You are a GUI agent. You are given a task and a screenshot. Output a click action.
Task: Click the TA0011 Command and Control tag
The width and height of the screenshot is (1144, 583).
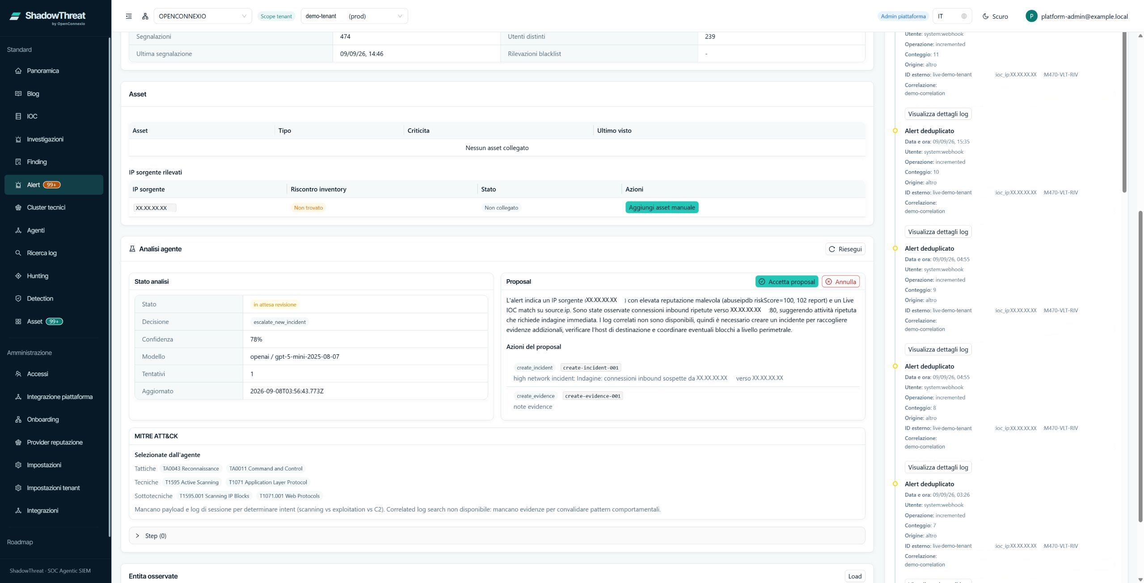[266, 469]
